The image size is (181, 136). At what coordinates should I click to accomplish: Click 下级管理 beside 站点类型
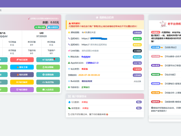click(x=137, y=69)
